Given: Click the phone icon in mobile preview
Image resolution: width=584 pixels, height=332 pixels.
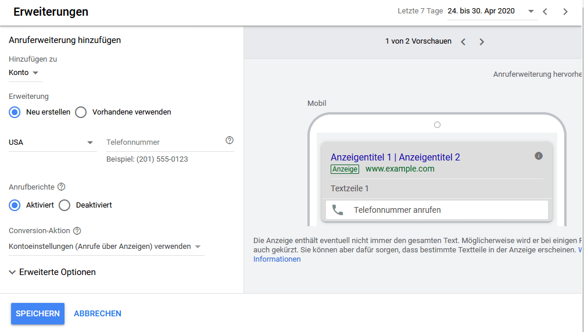Looking at the screenshot, I should [338, 210].
